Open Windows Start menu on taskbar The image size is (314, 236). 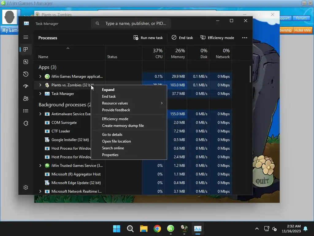click(117, 229)
